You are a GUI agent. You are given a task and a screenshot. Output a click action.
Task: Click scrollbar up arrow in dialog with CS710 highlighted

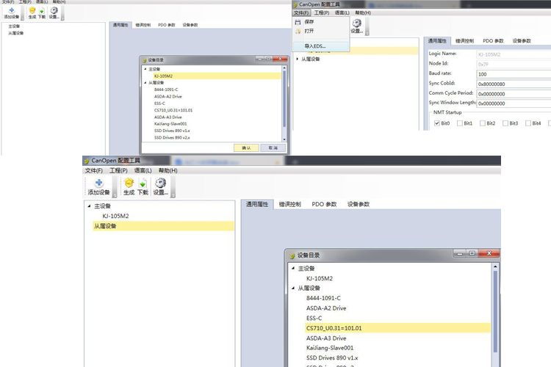[x=495, y=266]
